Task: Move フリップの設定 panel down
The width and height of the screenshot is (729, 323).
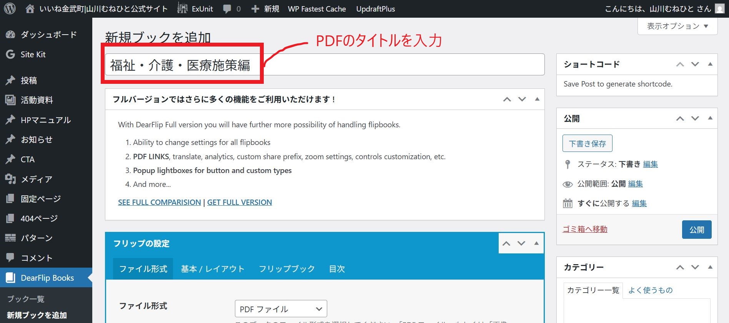Action: coord(521,243)
